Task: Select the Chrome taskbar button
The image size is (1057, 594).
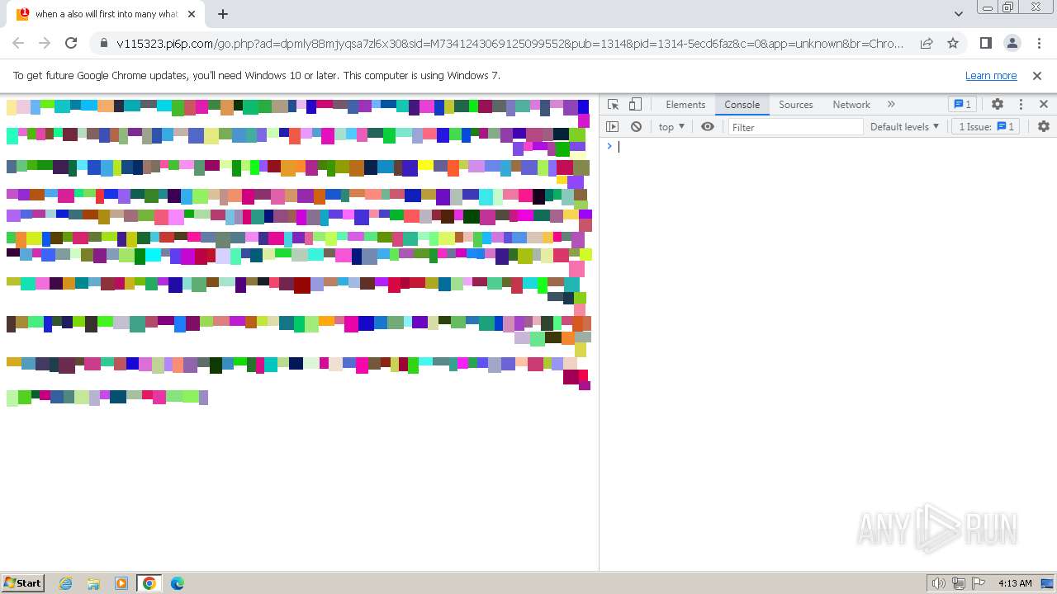Action: 149,583
